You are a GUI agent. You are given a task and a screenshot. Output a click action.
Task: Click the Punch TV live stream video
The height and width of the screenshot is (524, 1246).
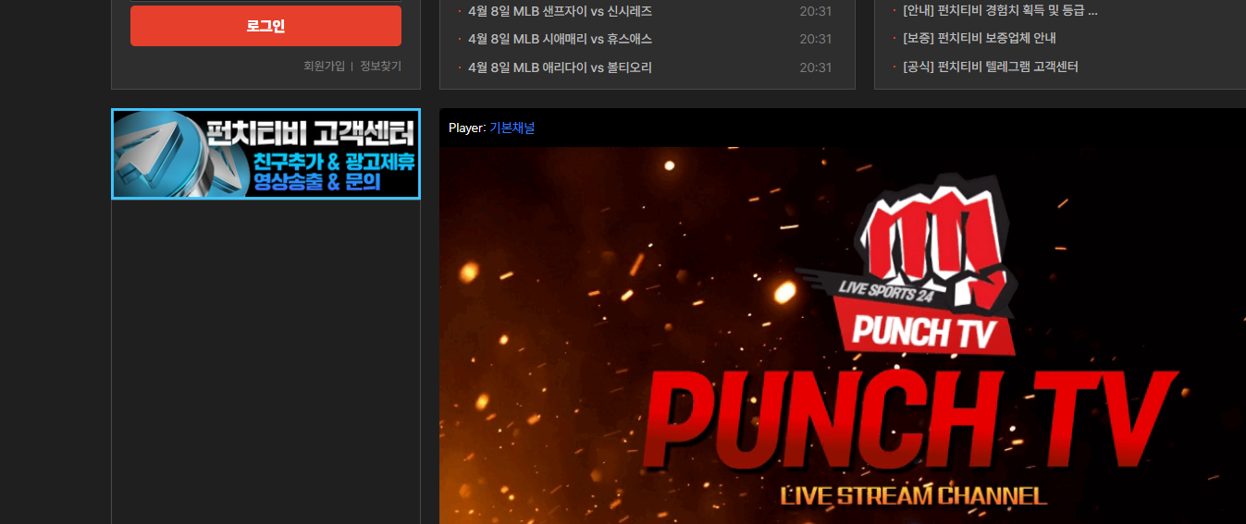pos(842,335)
